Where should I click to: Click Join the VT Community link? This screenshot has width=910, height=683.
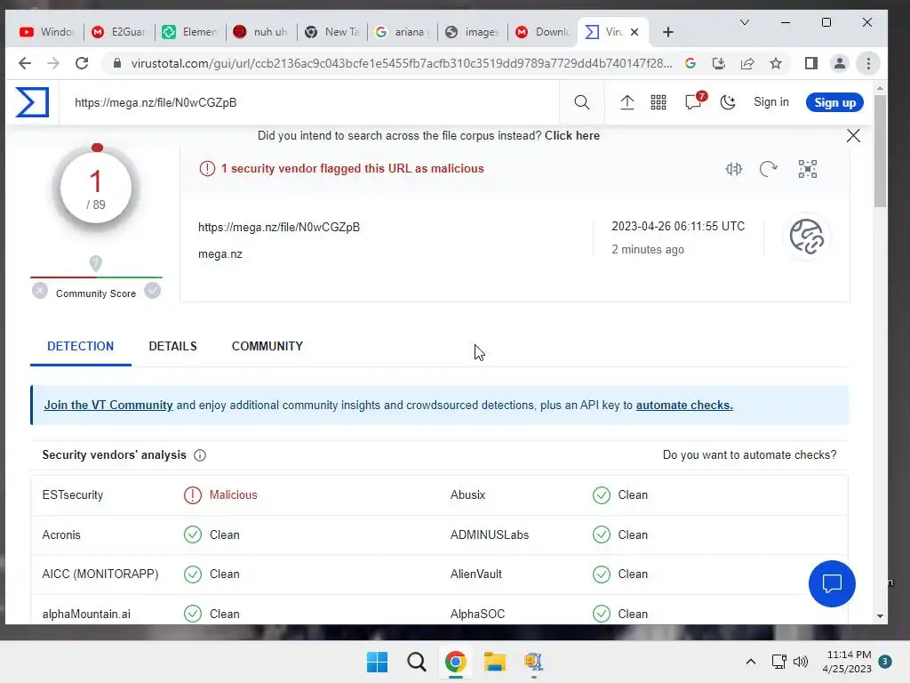click(x=108, y=405)
